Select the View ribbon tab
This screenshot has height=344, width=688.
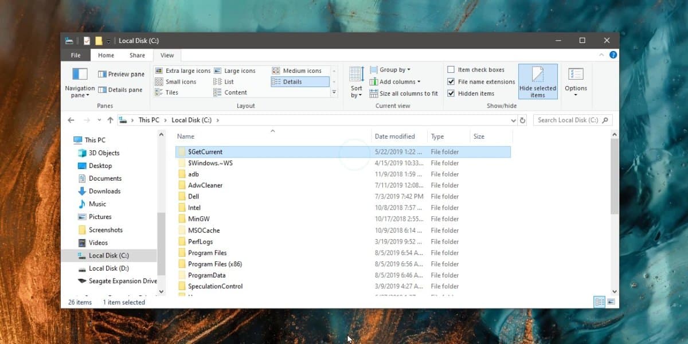(167, 56)
